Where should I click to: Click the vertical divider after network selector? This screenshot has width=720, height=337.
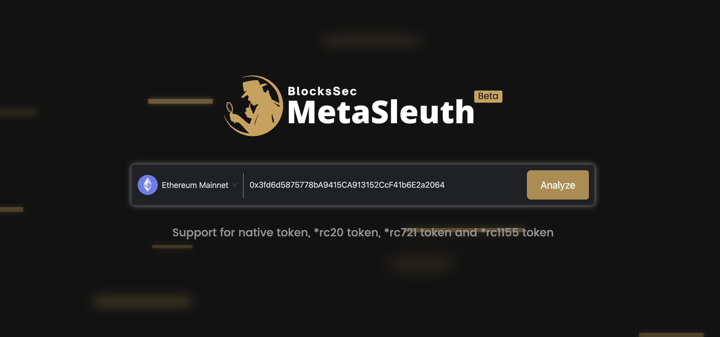[243, 185]
